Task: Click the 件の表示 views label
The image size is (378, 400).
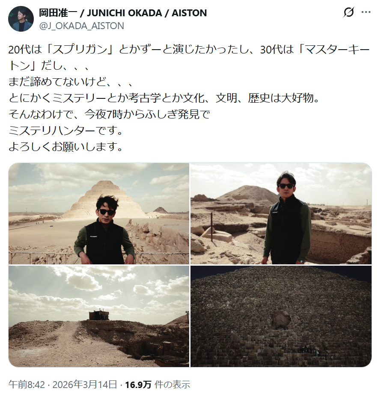Action: coord(172,385)
